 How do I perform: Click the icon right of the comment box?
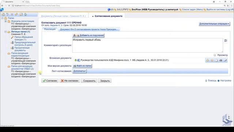tap(226, 40)
